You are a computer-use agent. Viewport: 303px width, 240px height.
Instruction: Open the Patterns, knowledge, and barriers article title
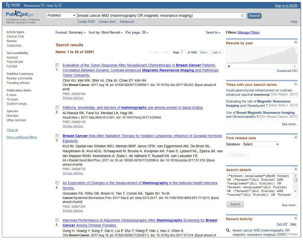point(133,108)
